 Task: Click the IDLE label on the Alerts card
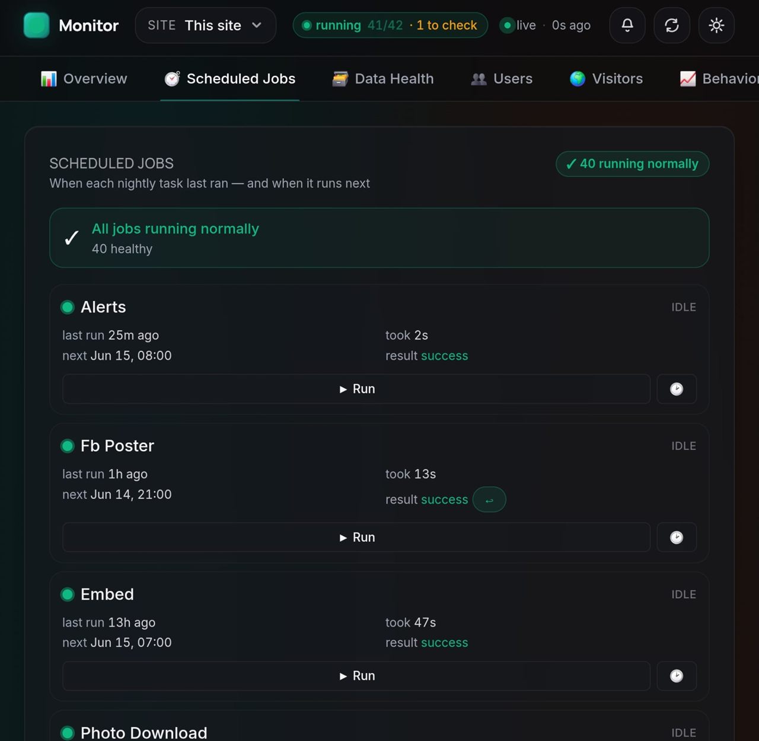684,307
